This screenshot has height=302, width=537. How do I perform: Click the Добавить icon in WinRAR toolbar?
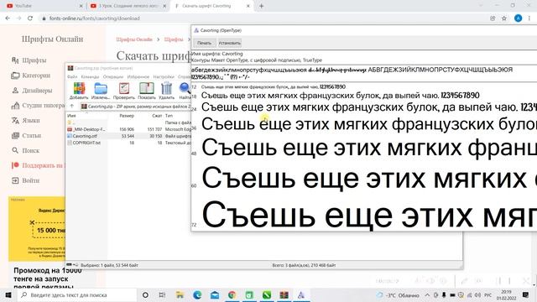tap(79, 91)
